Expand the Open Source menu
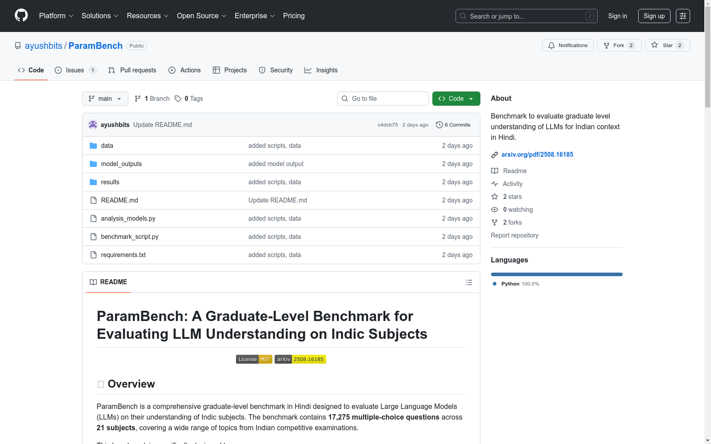Viewport: 711px width, 444px height. click(x=202, y=16)
